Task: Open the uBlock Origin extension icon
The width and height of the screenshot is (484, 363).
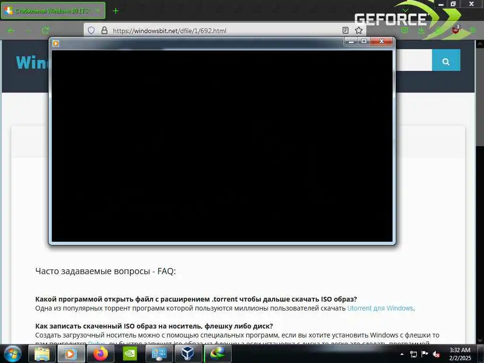Action: [x=456, y=30]
